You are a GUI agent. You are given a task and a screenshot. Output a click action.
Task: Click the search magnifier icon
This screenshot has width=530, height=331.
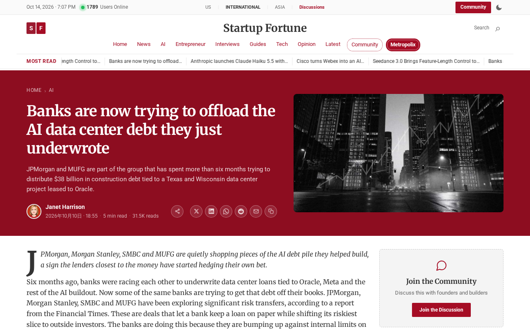click(x=498, y=29)
